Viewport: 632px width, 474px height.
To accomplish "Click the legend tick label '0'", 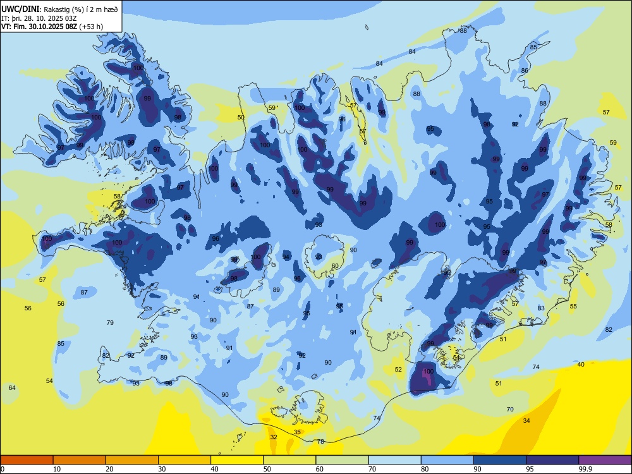I will (x=3, y=469).
